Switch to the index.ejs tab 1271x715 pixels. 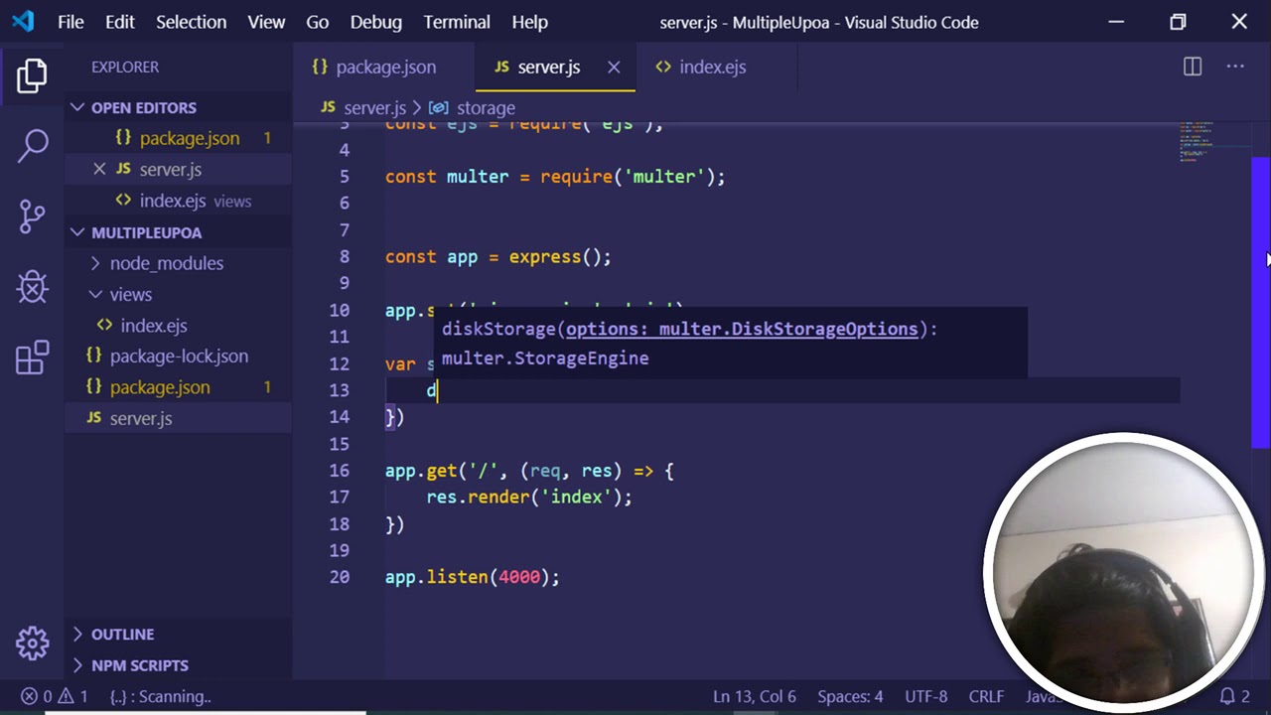pyautogui.click(x=711, y=67)
